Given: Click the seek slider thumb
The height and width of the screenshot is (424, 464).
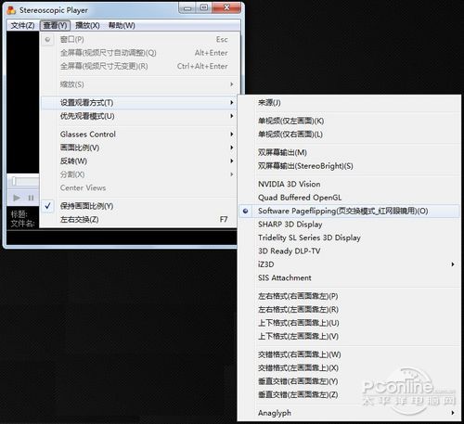Looking at the screenshot, I should pyautogui.click(x=14, y=181).
